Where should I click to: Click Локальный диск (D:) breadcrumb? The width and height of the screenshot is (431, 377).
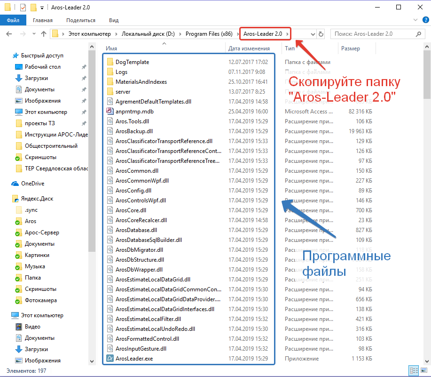148,34
